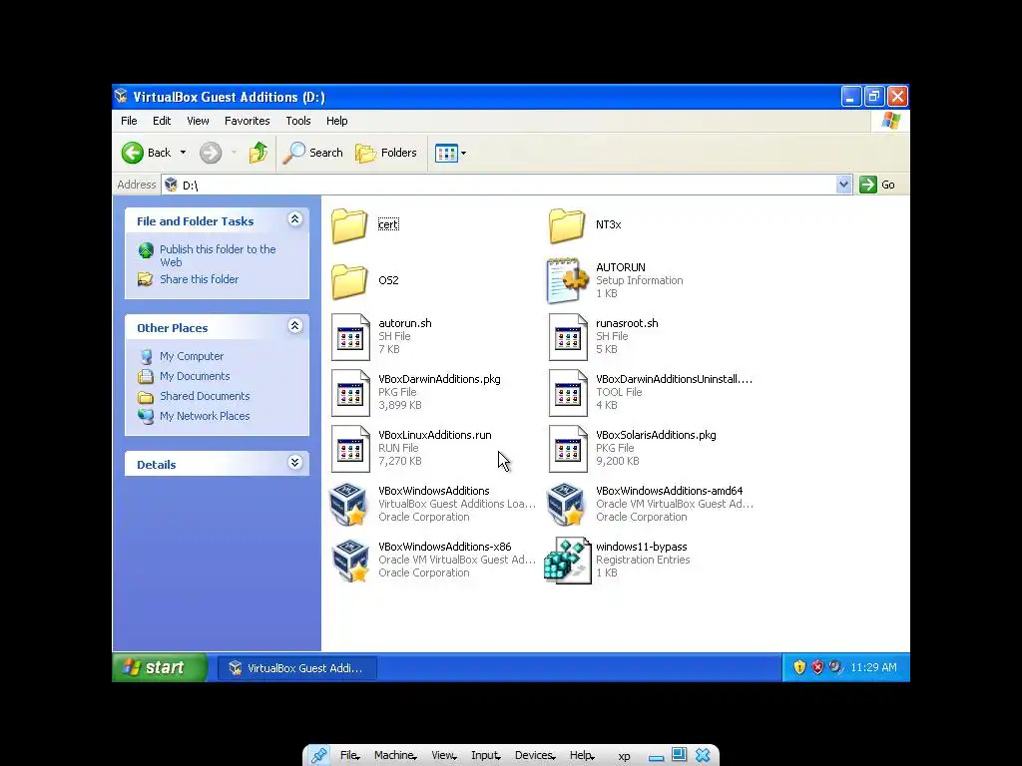Select the VBoxWindowsAdditions installer icon

pos(348,504)
